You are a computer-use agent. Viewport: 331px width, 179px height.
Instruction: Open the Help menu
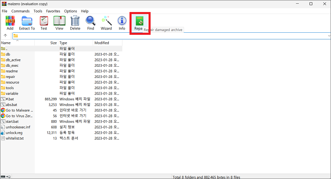[85, 11]
